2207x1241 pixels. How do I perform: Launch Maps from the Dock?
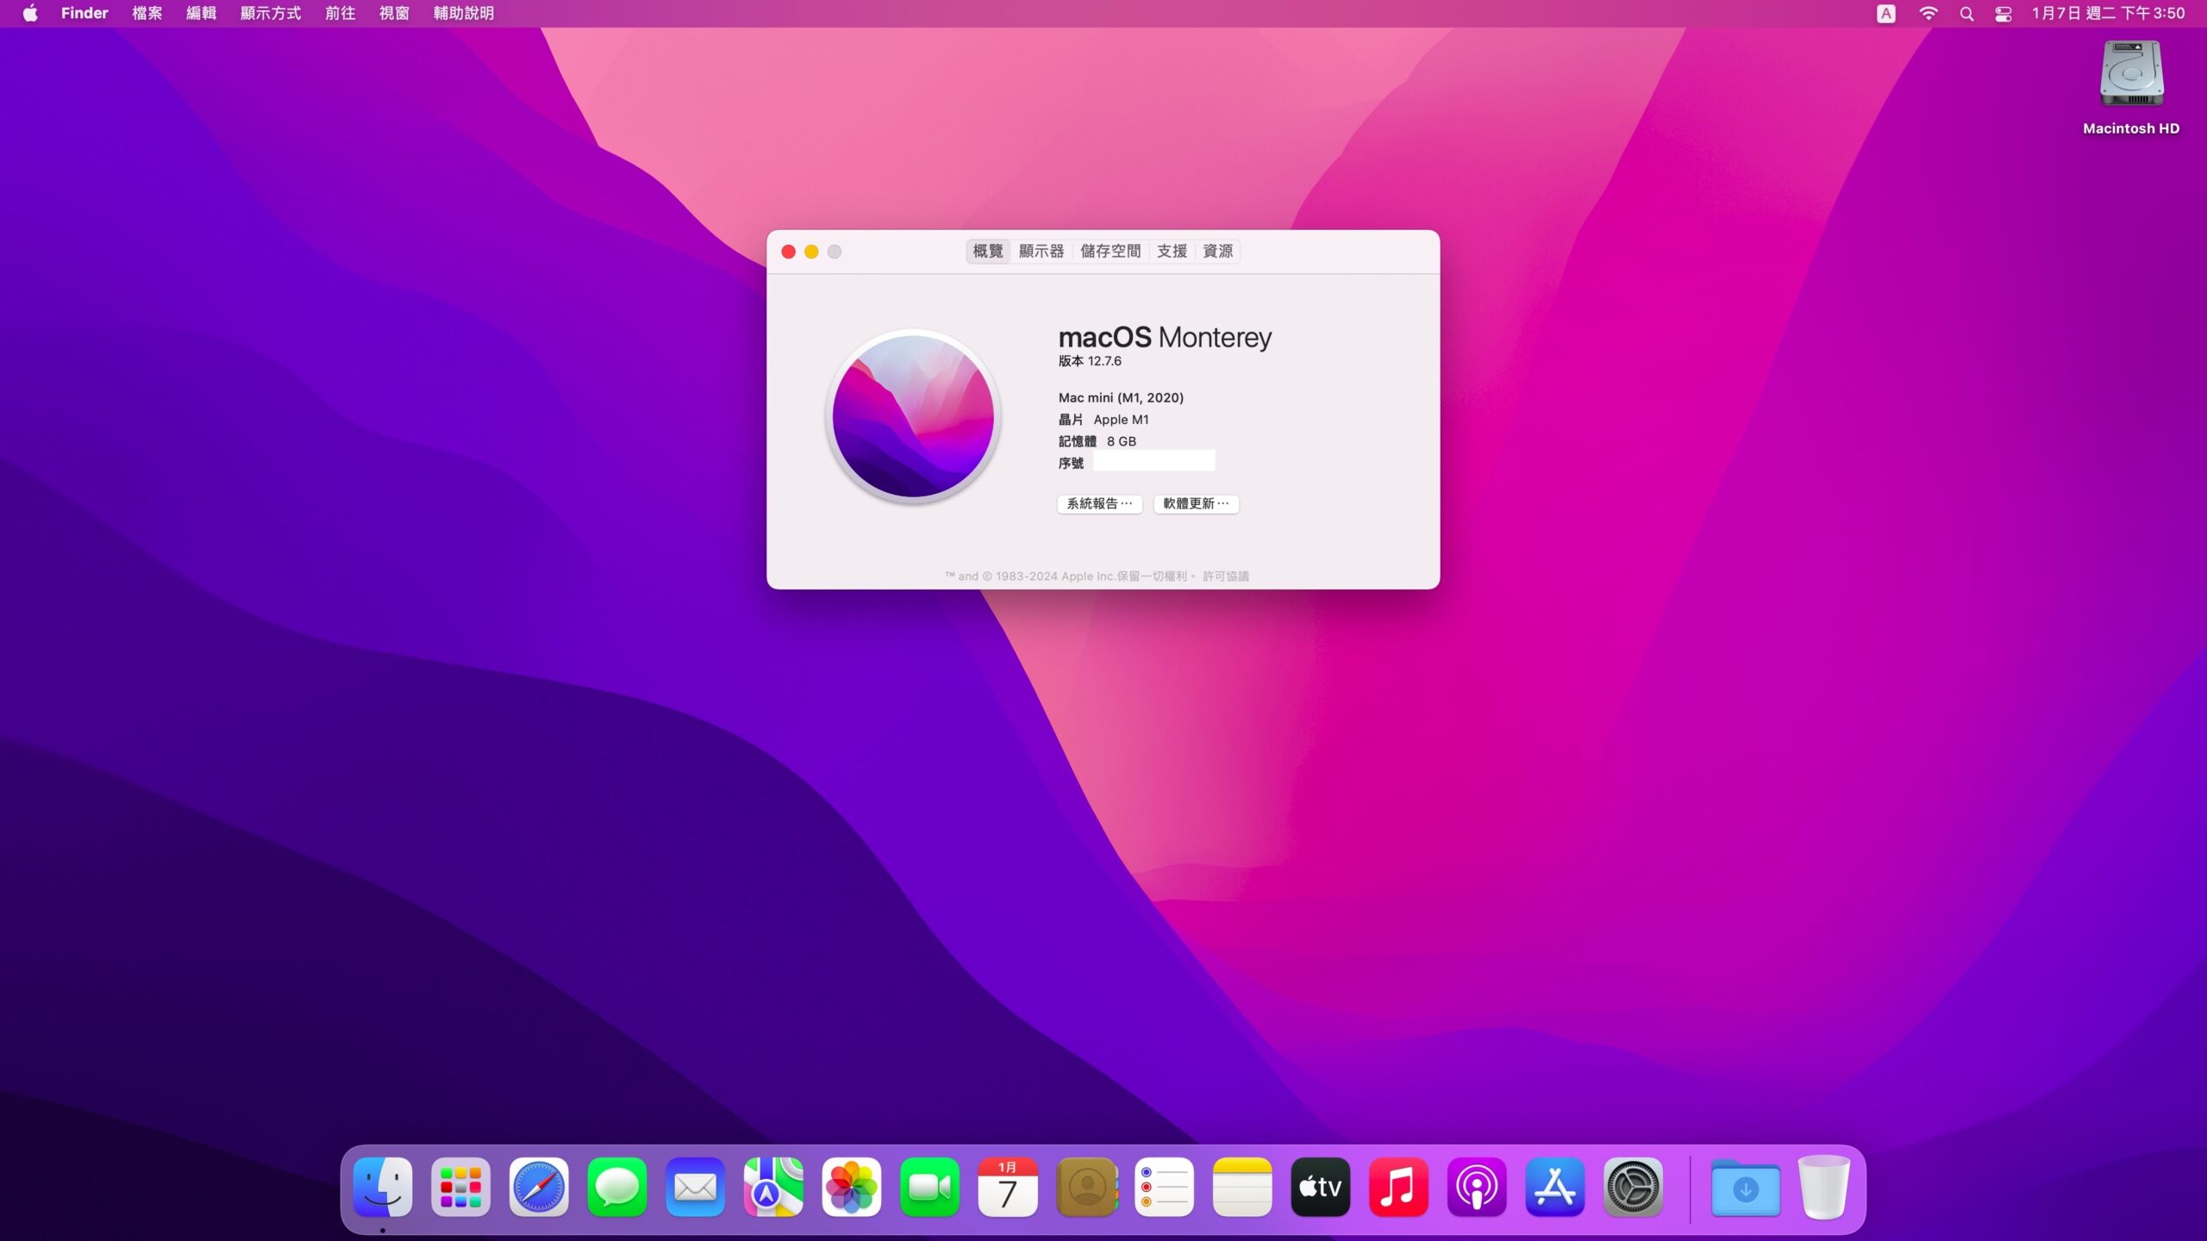click(x=773, y=1188)
